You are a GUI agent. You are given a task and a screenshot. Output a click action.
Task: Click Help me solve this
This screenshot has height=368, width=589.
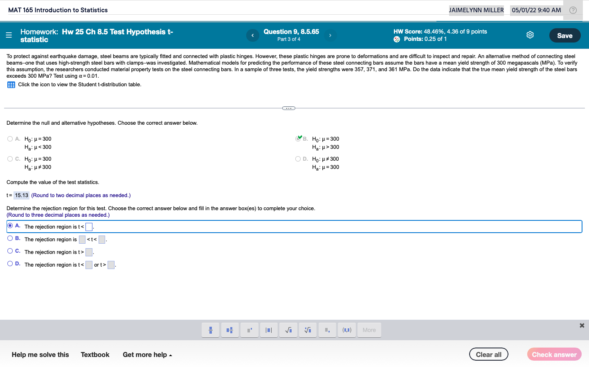[40, 355]
